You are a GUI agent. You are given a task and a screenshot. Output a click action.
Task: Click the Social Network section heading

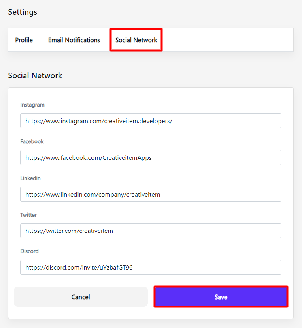click(35, 75)
